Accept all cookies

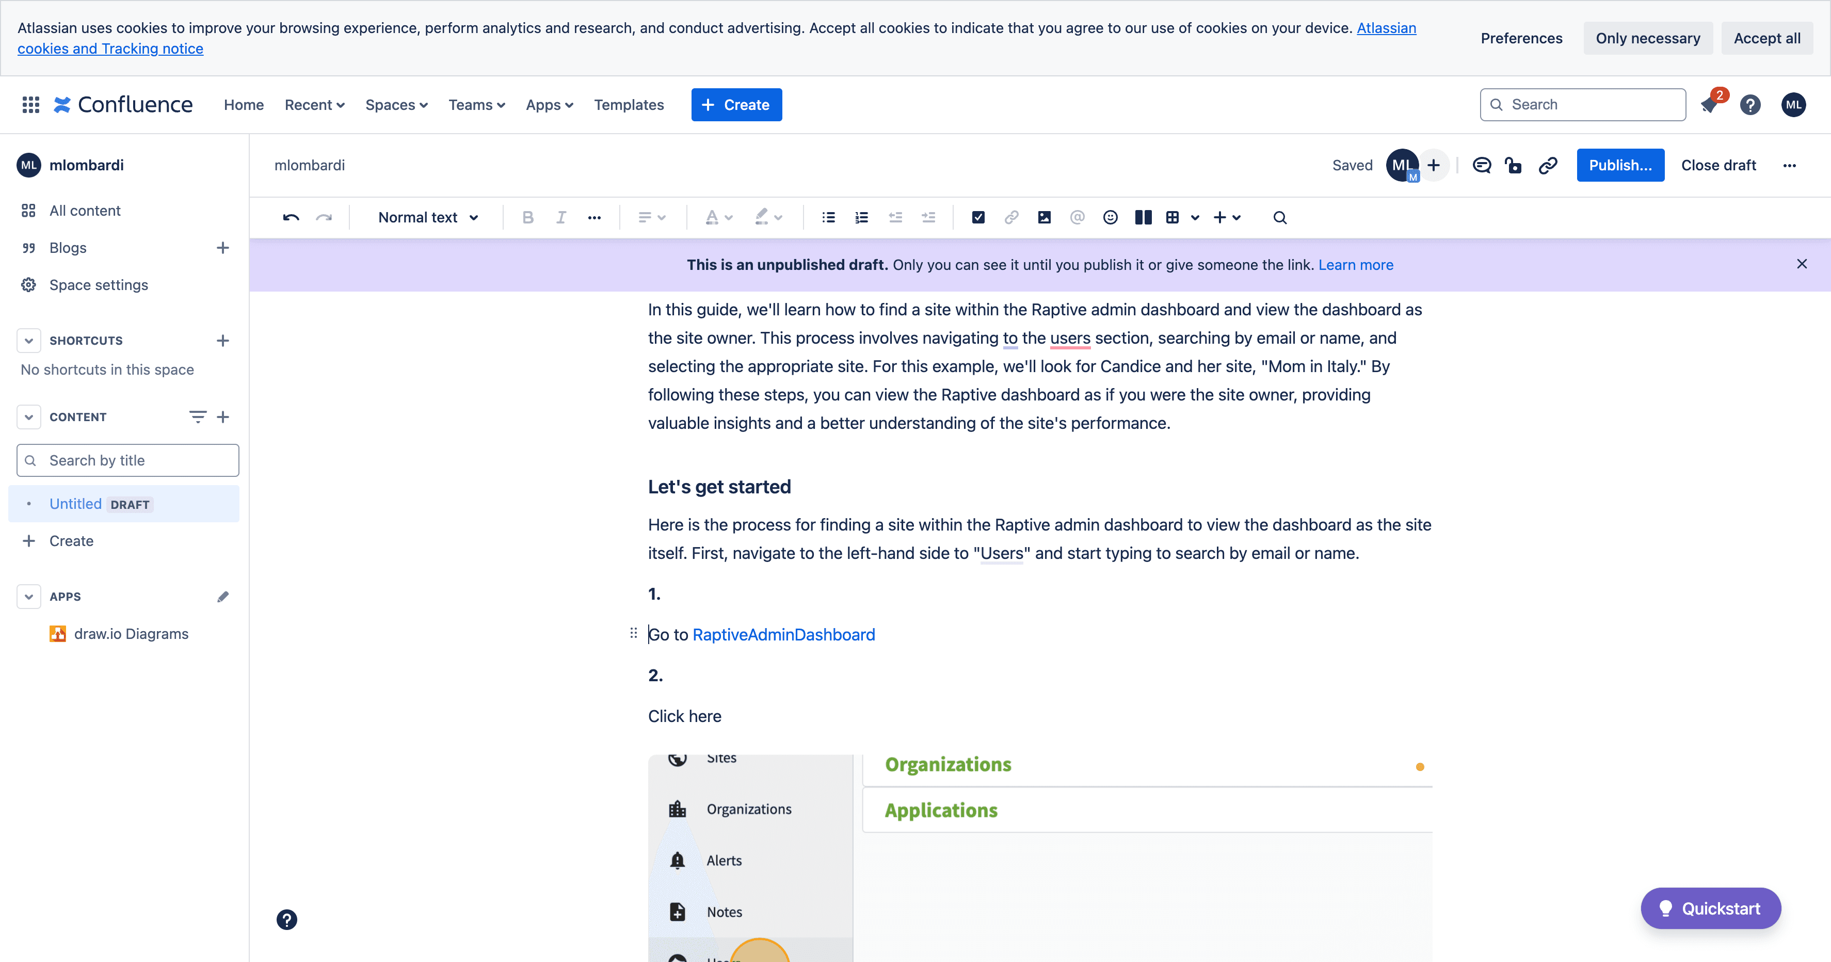[1766, 38]
